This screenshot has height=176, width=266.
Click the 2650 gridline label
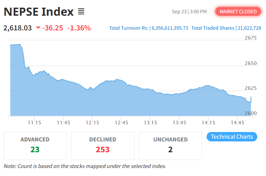251,63
